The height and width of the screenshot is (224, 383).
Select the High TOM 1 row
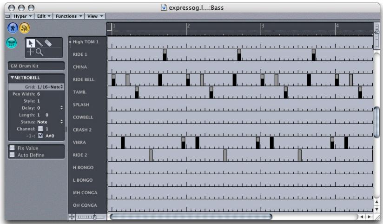pos(86,42)
